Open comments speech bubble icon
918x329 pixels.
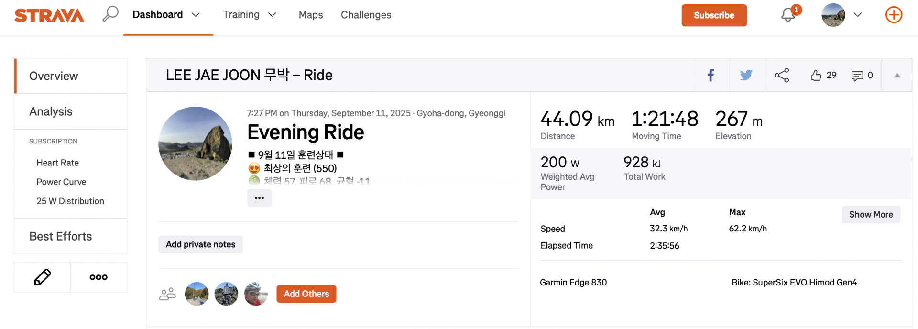point(857,76)
